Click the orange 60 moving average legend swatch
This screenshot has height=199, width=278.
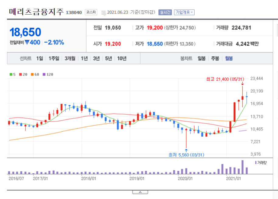pyautogui.click(x=32, y=74)
